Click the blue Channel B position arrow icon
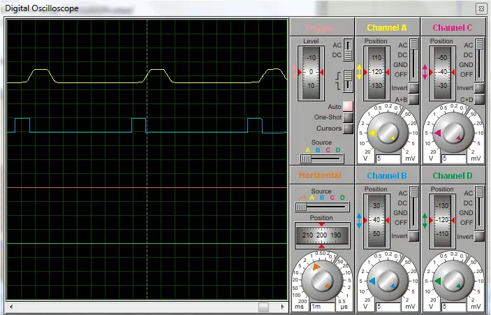Screen dimensions: 491x315 coord(359,221)
